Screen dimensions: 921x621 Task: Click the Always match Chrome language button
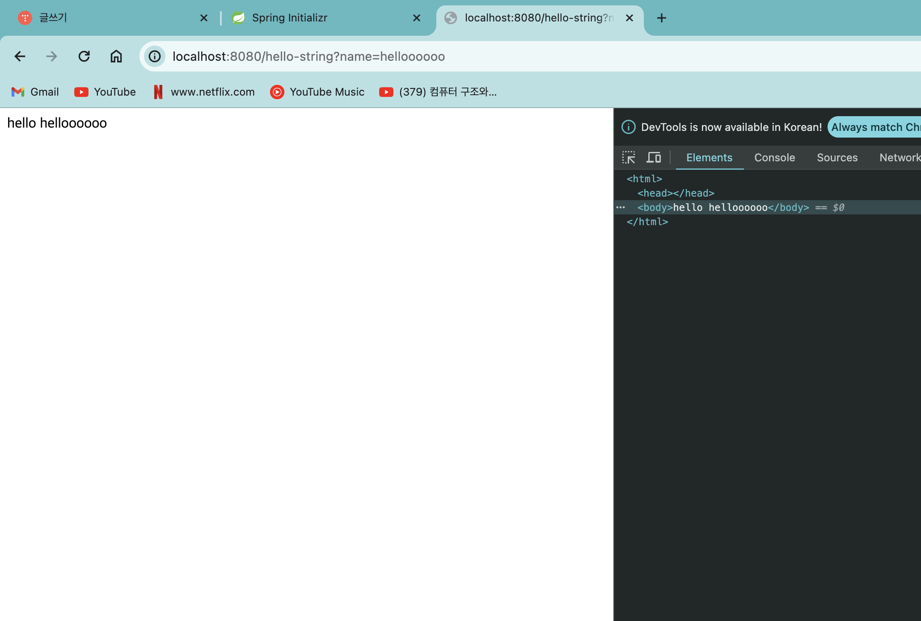point(875,127)
